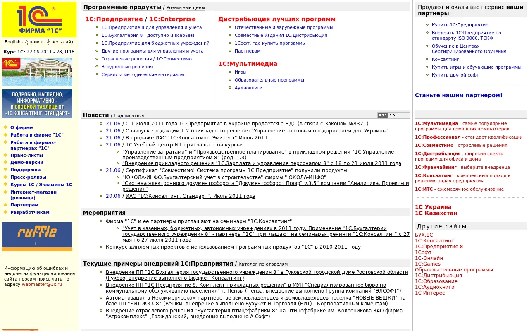529x331 pixels.
Task: Open 'Пресс-релизы' in the left menu
Action: click(x=28, y=177)
